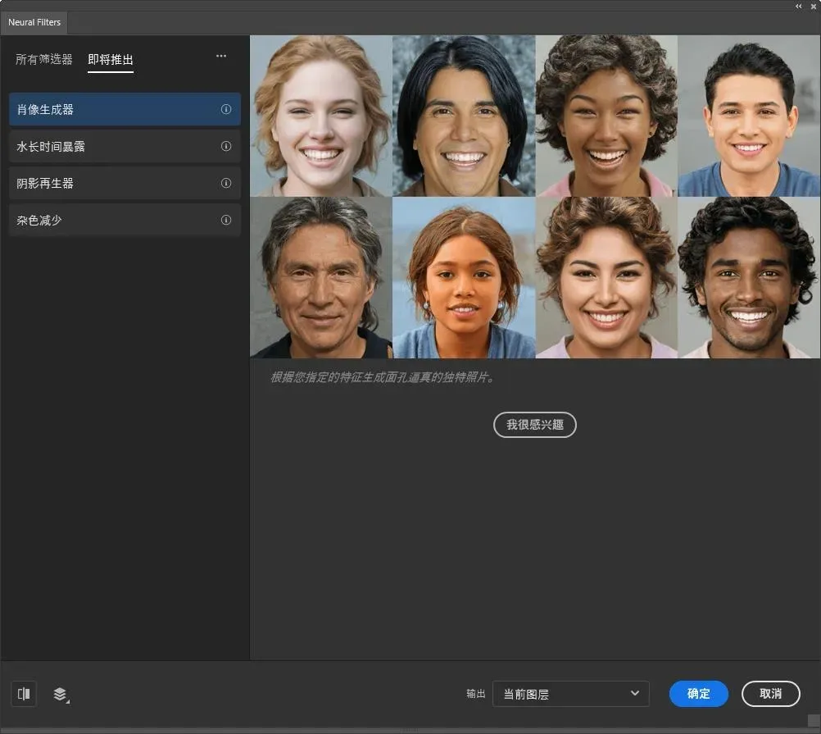Toggle the before/after preview icon
Screen dimensions: 821x734
[x=24, y=694]
